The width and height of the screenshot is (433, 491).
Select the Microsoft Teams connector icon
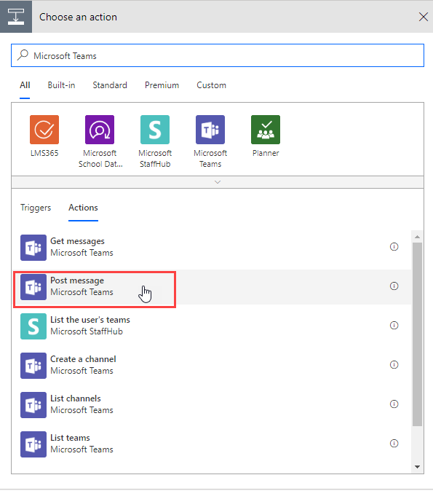[210, 130]
